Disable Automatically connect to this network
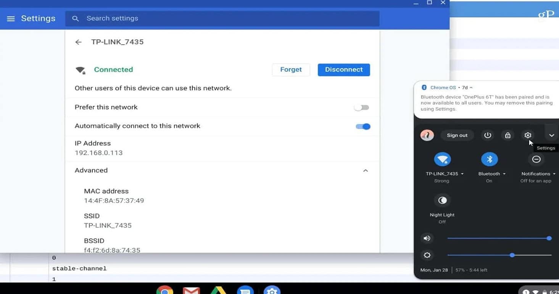The height and width of the screenshot is (294, 559). pos(363,126)
